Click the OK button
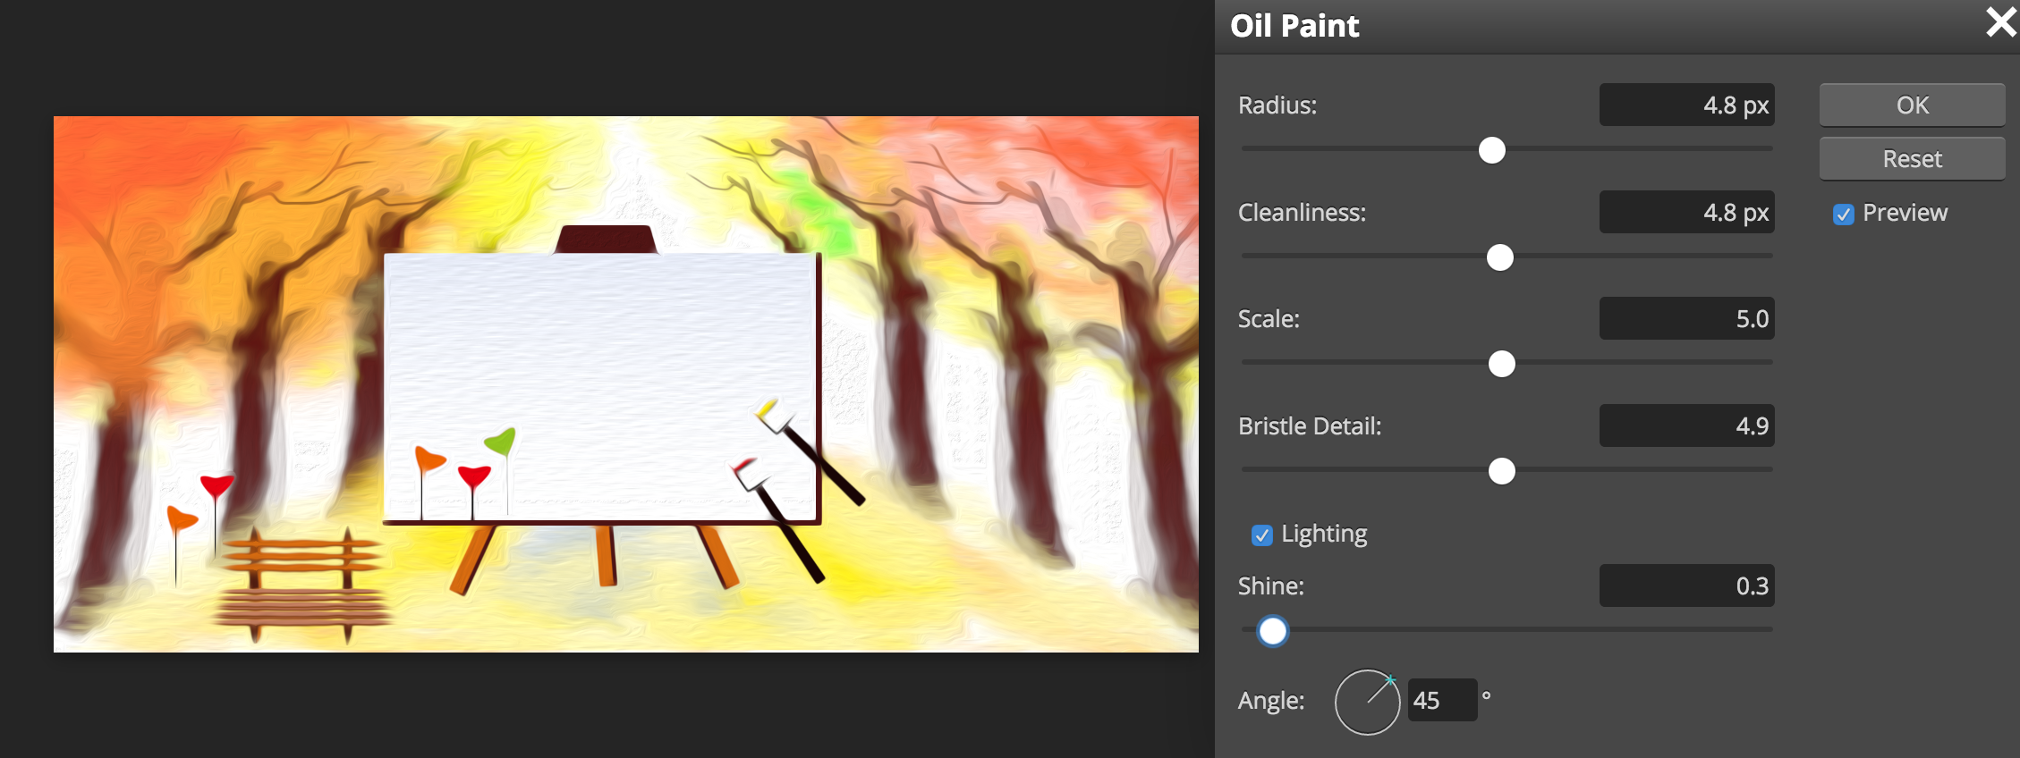Viewport: 2020px width, 758px height. coord(1912,105)
